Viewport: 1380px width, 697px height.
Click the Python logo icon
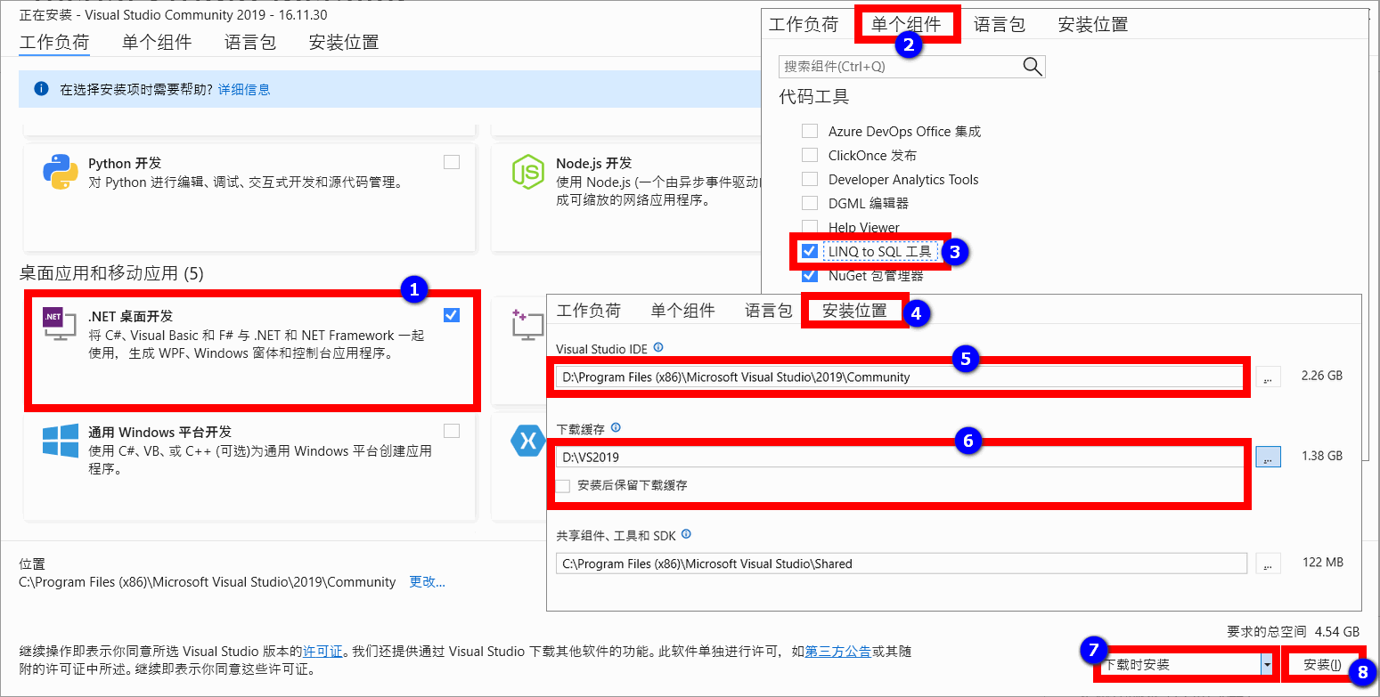pos(61,172)
